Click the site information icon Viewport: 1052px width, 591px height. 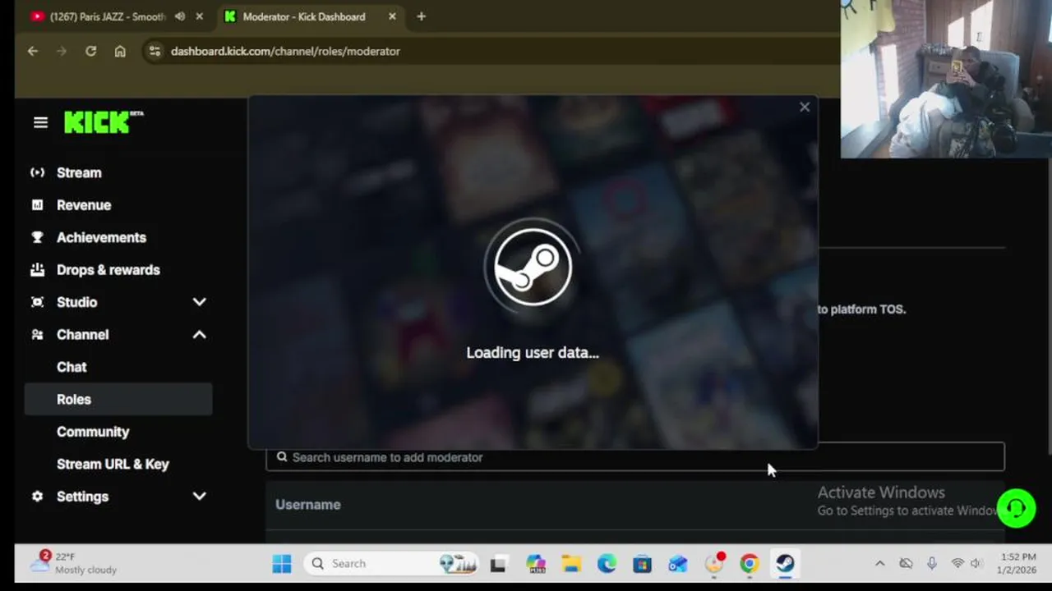[154, 51]
